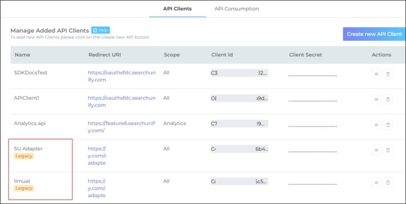This screenshot has width=406, height=204.
Task: Click the SDKDocsTest Client Id field
Action: pyautogui.click(x=239, y=73)
